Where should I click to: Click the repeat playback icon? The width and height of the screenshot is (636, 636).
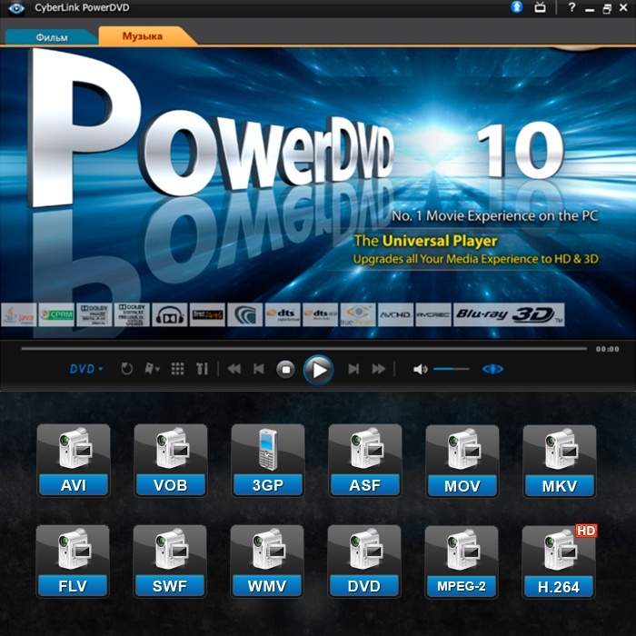pyautogui.click(x=126, y=369)
